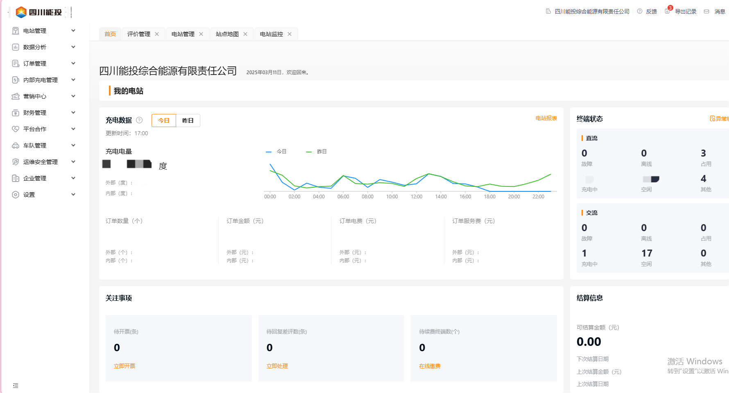Screen dimensions: 729x393
Task: Close the 站点地图 tab
Action: [245, 34]
